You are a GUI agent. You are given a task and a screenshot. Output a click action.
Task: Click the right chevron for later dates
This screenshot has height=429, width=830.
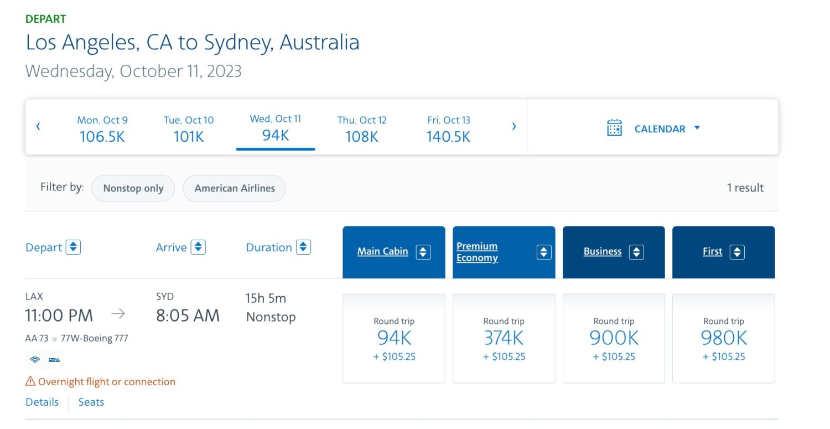[514, 126]
